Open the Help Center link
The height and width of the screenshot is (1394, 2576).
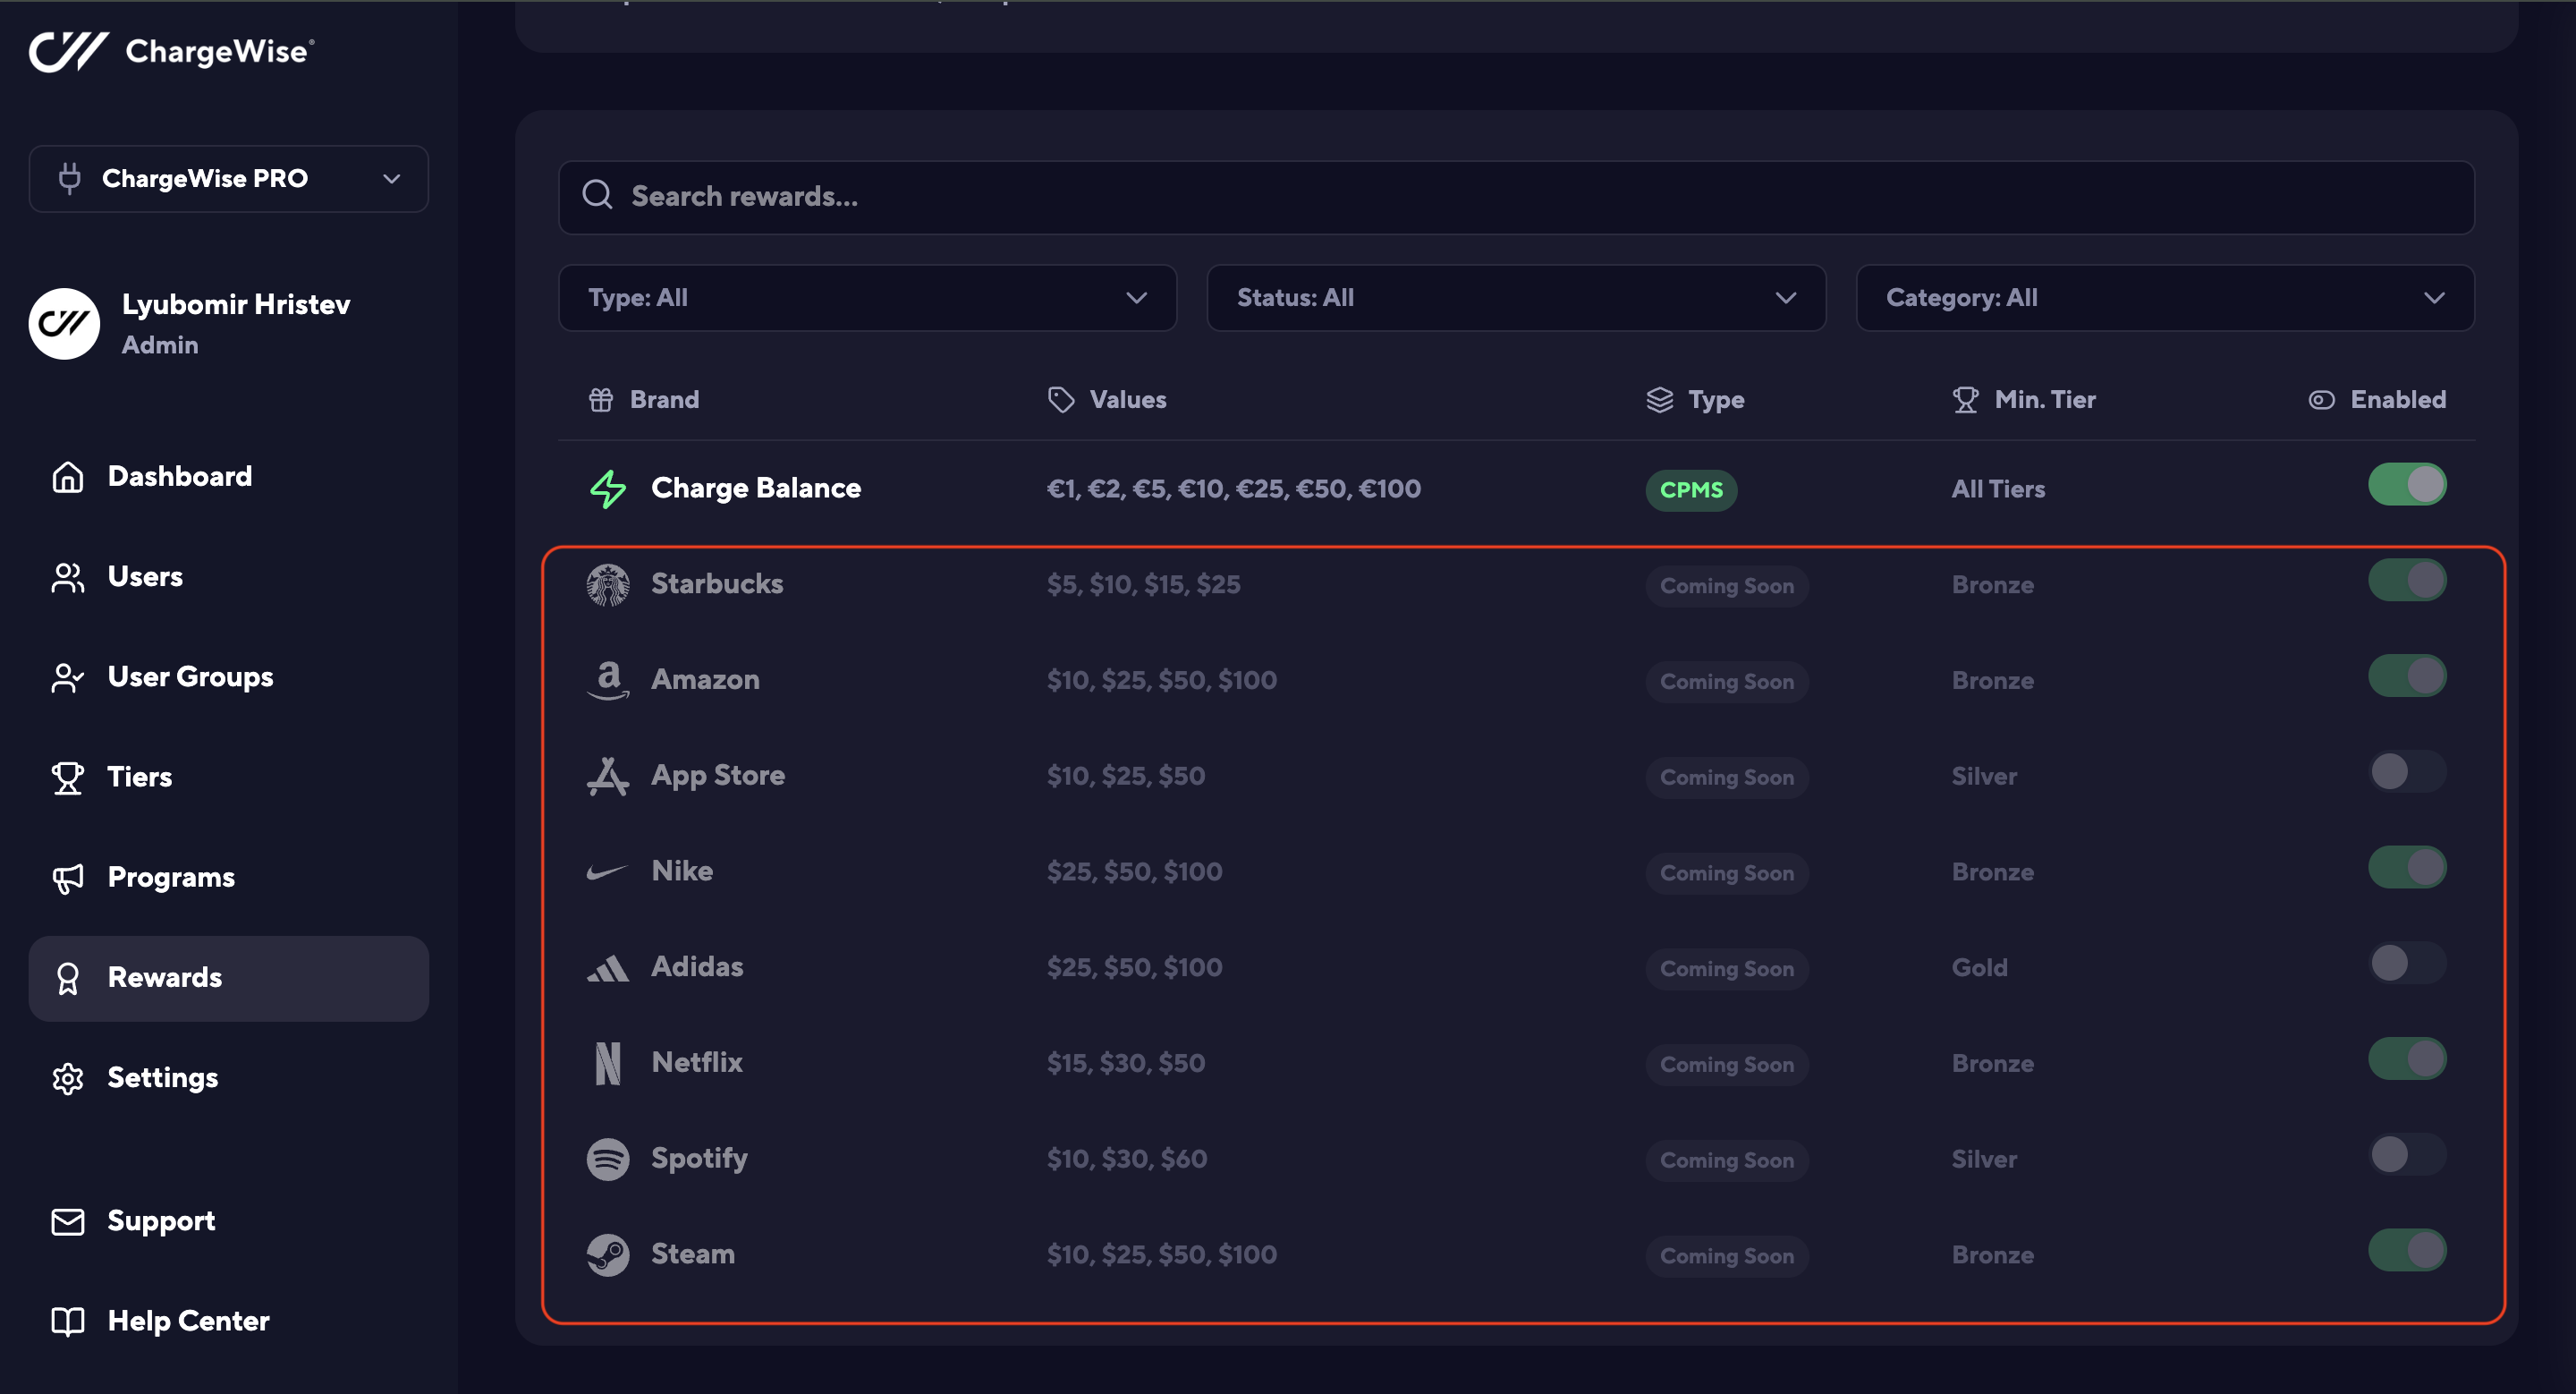(187, 1321)
